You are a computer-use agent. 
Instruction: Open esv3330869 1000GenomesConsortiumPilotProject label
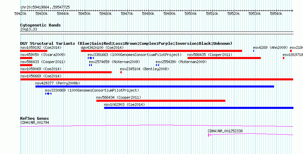point(92,90)
